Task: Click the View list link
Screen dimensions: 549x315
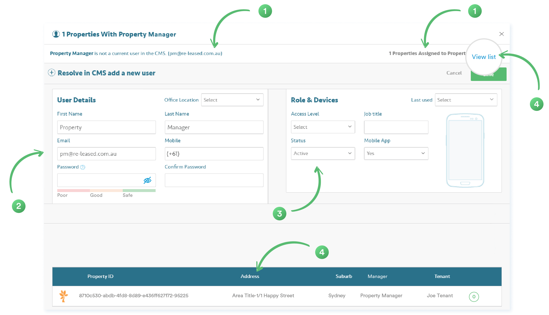Action: tap(484, 57)
